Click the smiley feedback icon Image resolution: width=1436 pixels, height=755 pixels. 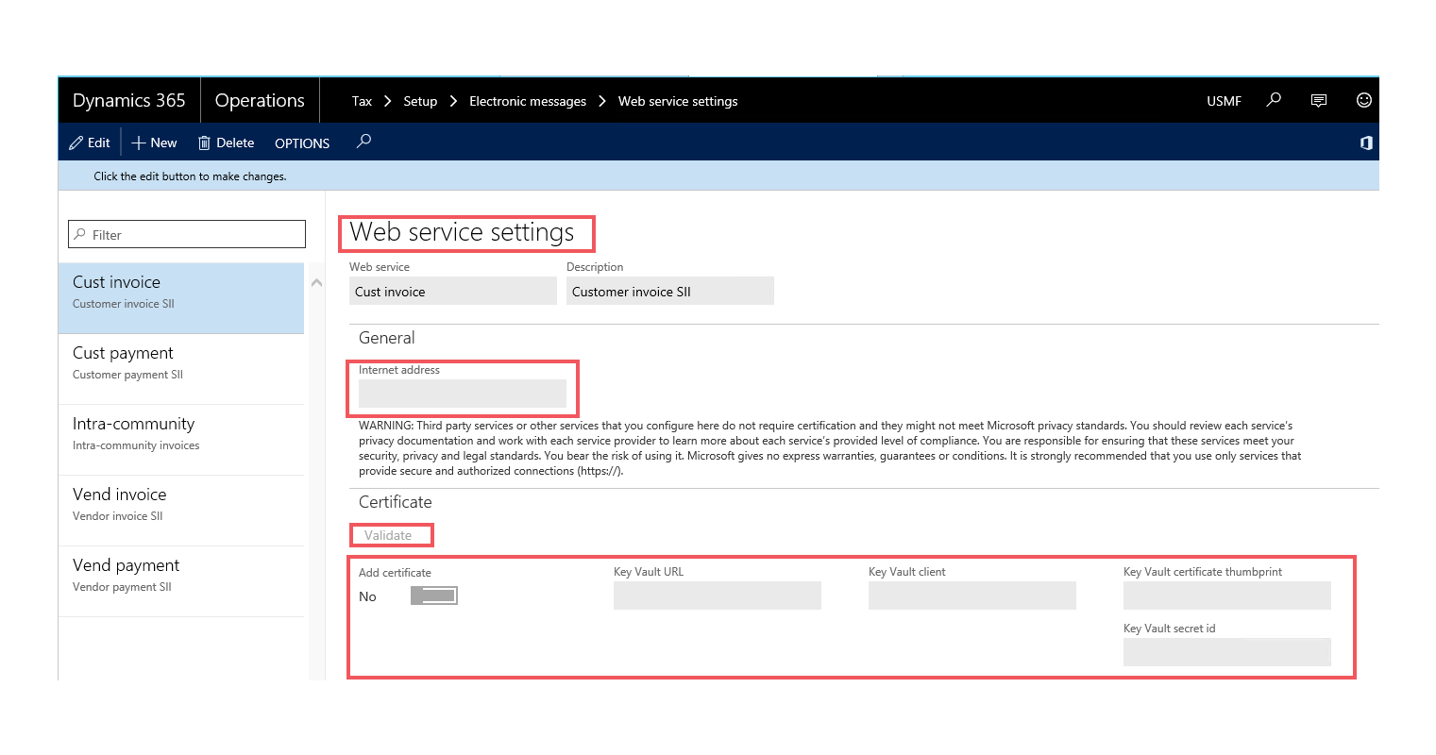click(x=1363, y=100)
